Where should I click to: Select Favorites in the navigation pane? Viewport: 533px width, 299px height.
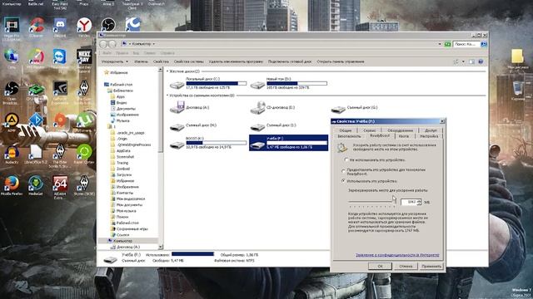(116, 72)
